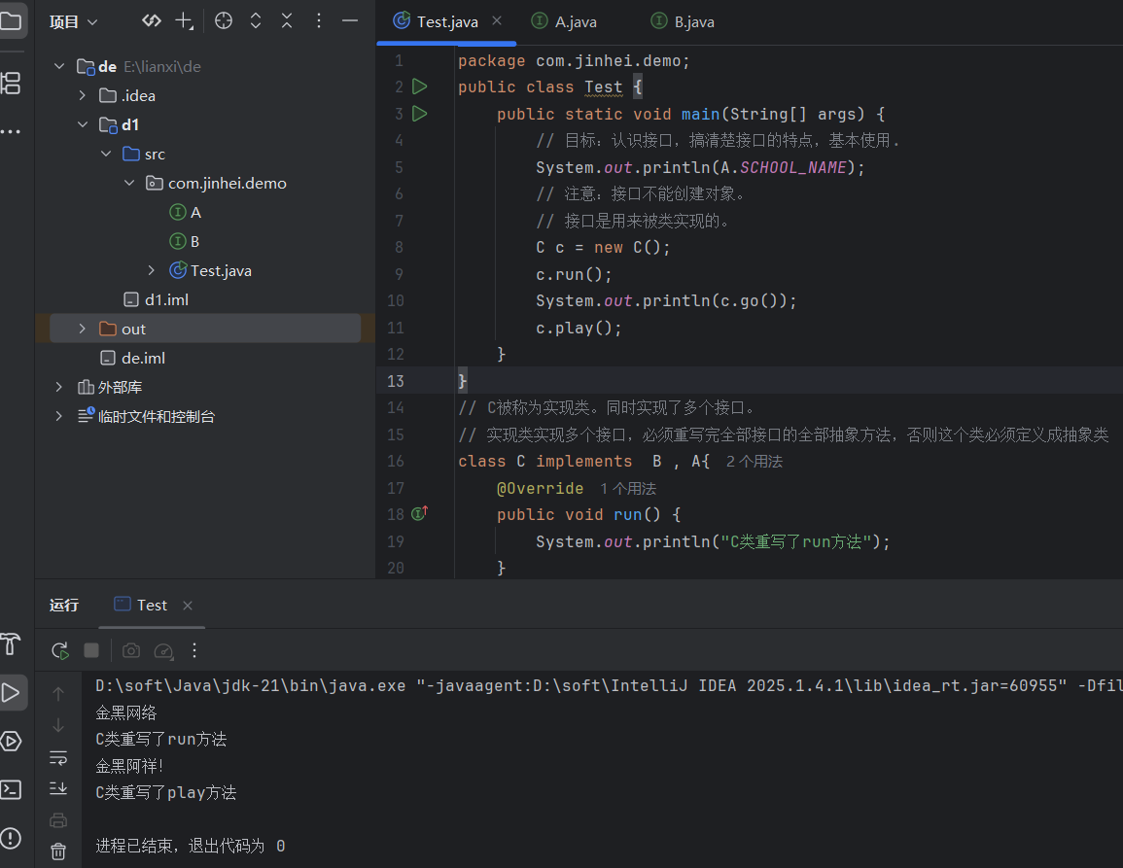This screenshot has height=868, width=1123.
Task: Close the Test.java editor tab
Action: 497,20
